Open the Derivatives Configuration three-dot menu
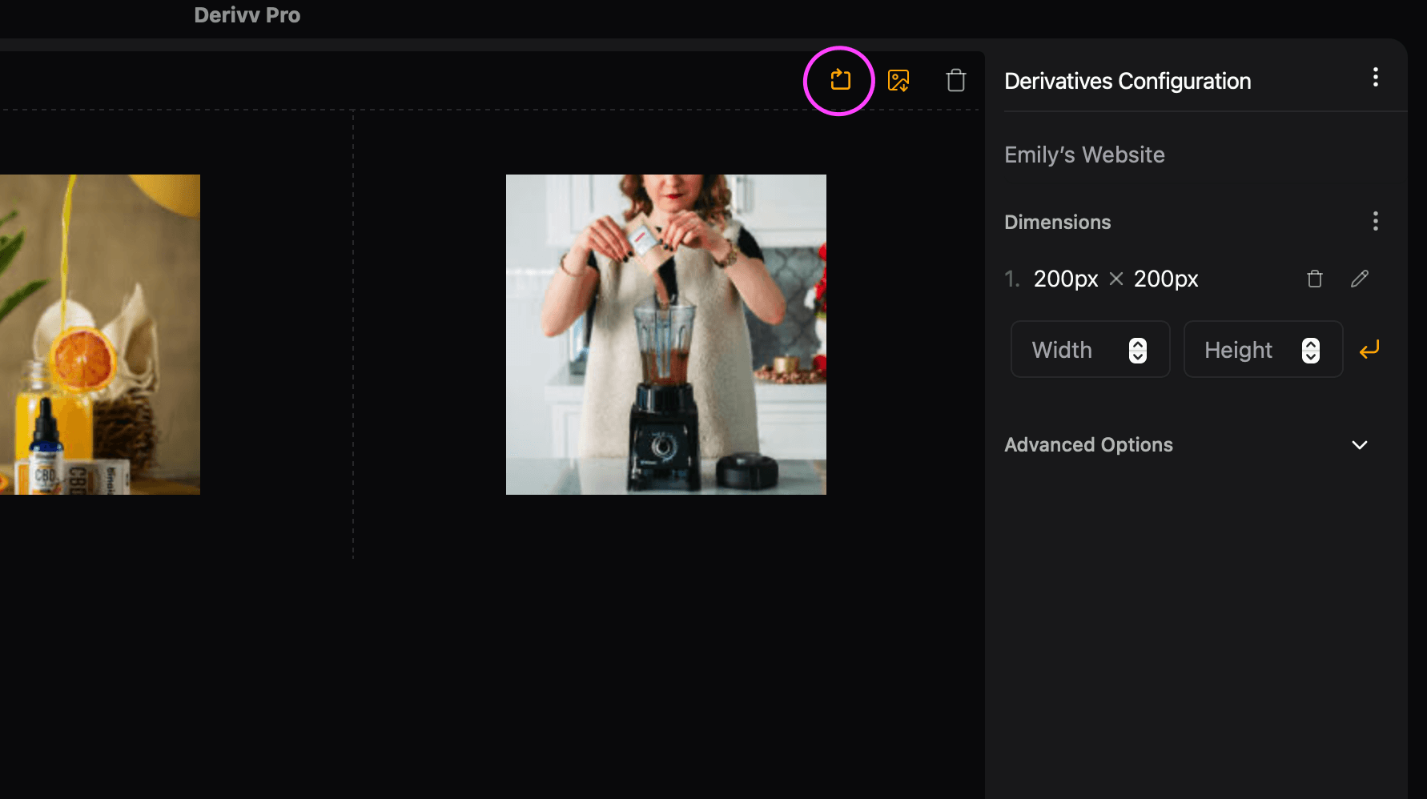 pyautogui.click(x=1375, y=78)
